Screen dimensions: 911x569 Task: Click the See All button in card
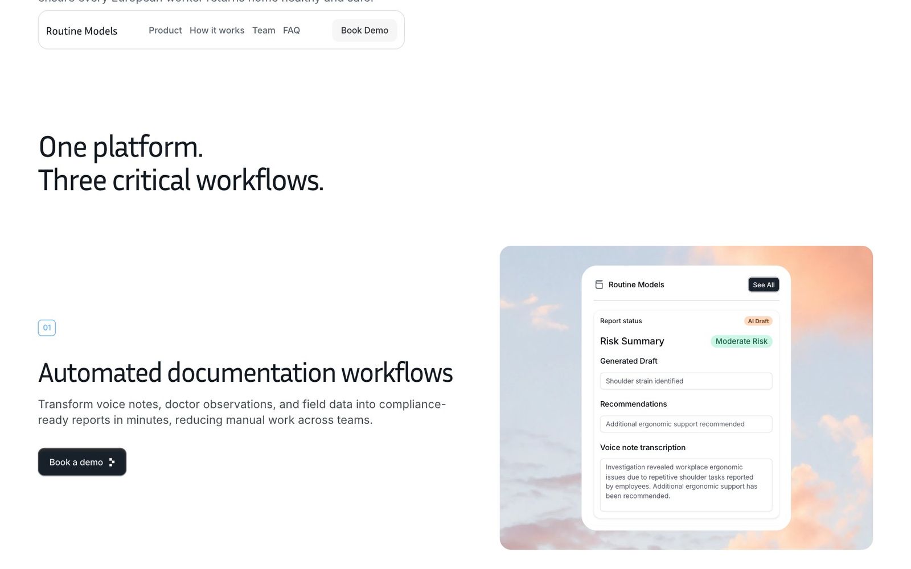tap(764, 284)
